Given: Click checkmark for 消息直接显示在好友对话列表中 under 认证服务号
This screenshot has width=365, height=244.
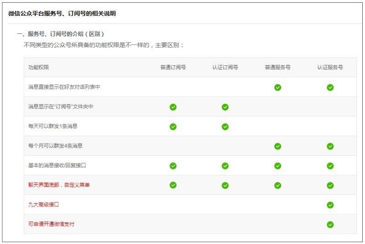Looking at the screenshot, I should point(330,88).
